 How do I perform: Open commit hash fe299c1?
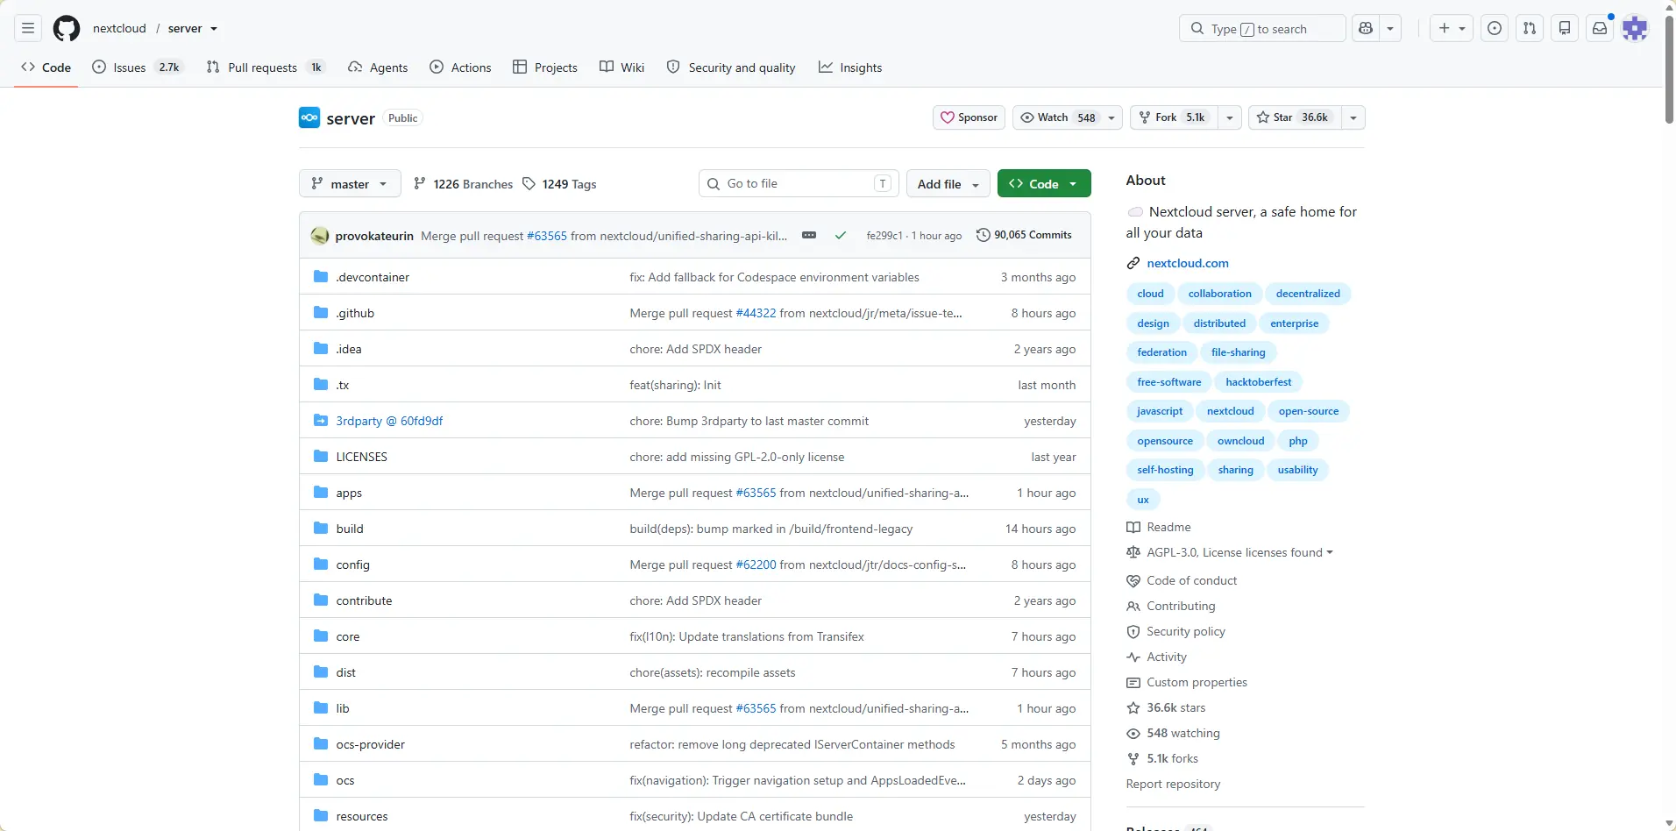click(884, 236)
